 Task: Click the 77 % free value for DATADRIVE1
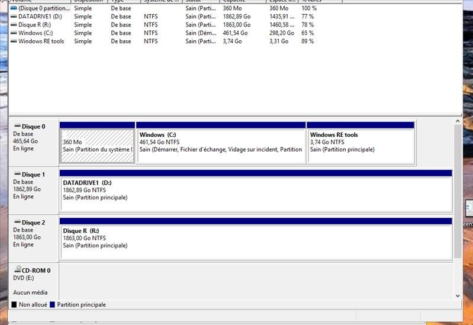[307, 17]
